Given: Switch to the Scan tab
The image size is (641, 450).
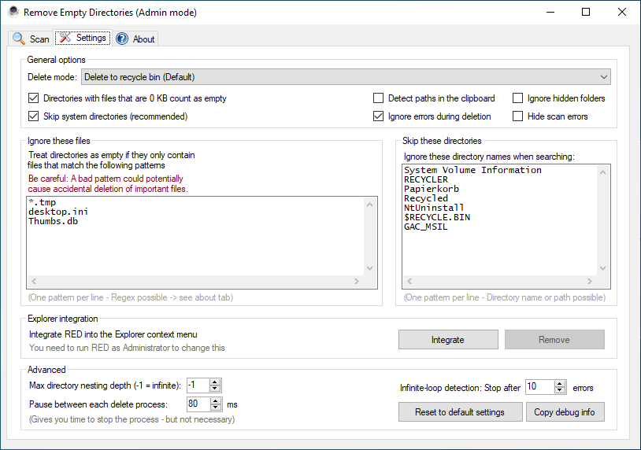Looking at the screenshot, I should pyautogui.click(x=31, y=39).
